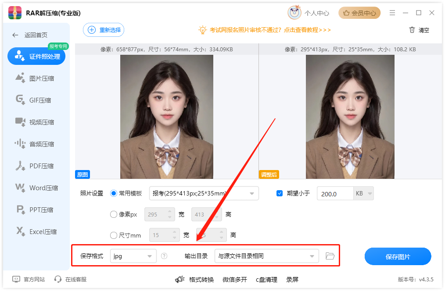Click the 清空 trash button

[419, 30]
